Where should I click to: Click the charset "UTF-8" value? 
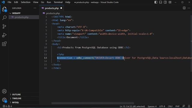(81, 27)
